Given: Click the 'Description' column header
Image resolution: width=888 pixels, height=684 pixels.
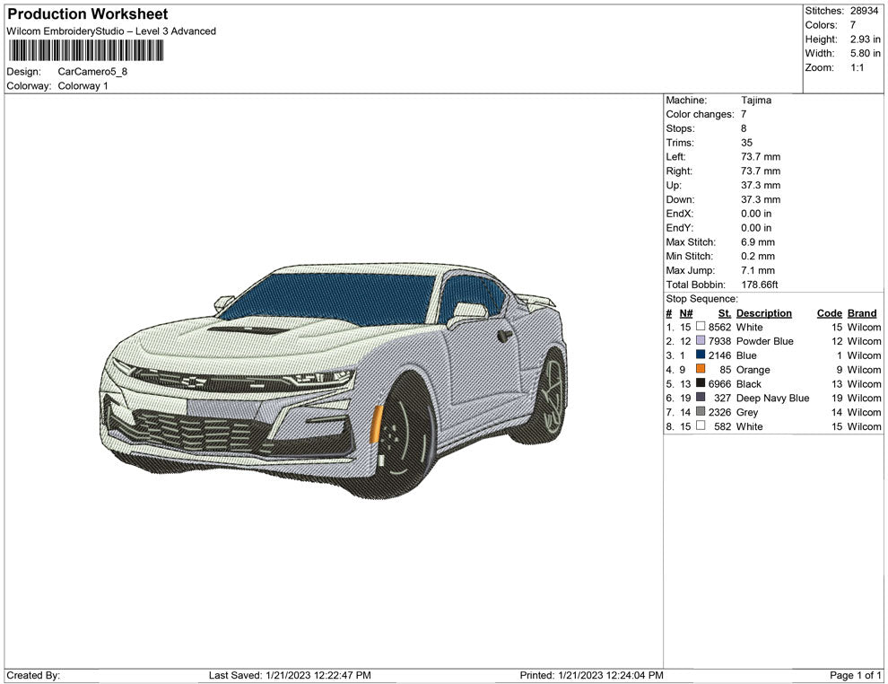Looking at the screenshot, I should 764,313.
